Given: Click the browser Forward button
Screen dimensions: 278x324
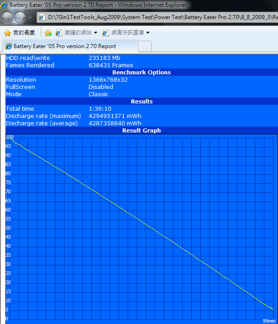Looking at the screenshot, I should (20, 18).
